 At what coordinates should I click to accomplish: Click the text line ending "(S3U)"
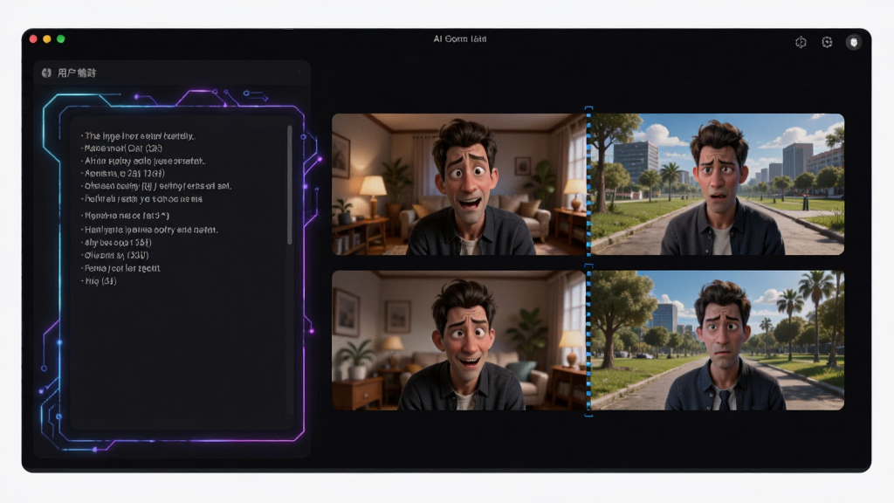116,256
